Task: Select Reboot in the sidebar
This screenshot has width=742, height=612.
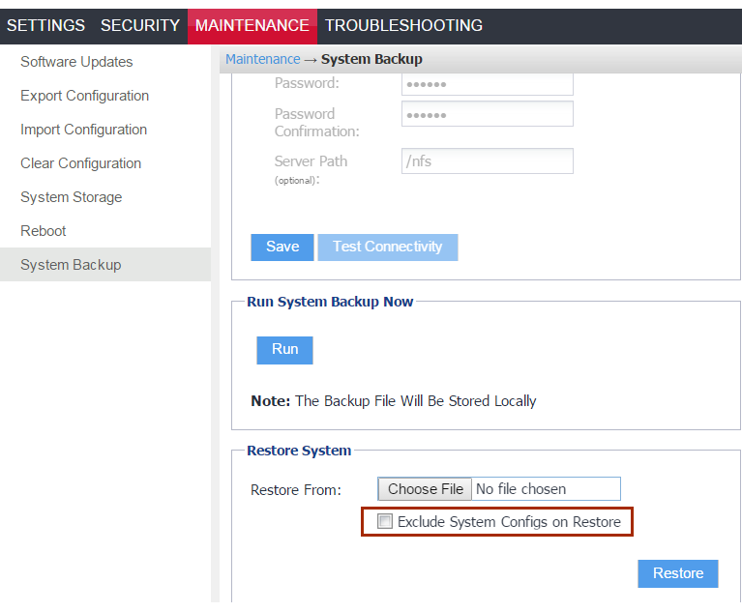Action: 44,231
